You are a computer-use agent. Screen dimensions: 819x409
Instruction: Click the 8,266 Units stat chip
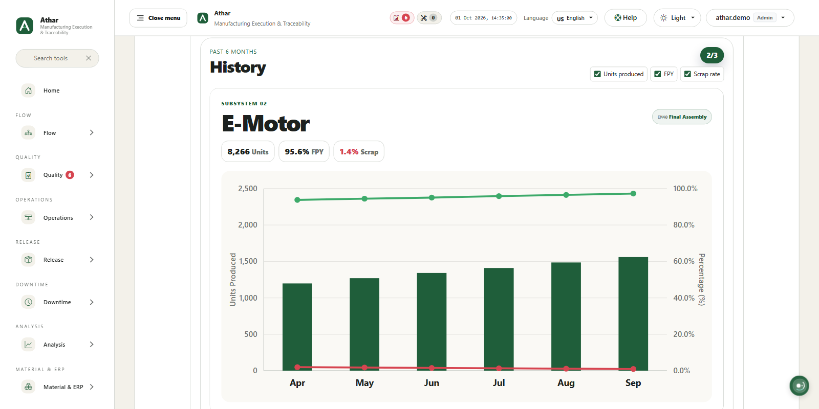click(248, 152)
